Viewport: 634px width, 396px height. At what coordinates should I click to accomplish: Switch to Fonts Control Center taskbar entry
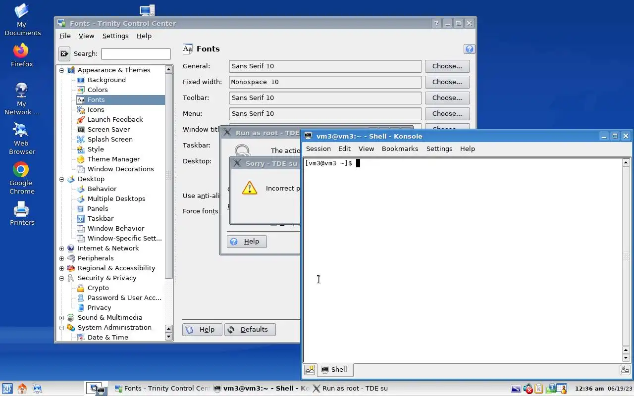pos(162,389)
